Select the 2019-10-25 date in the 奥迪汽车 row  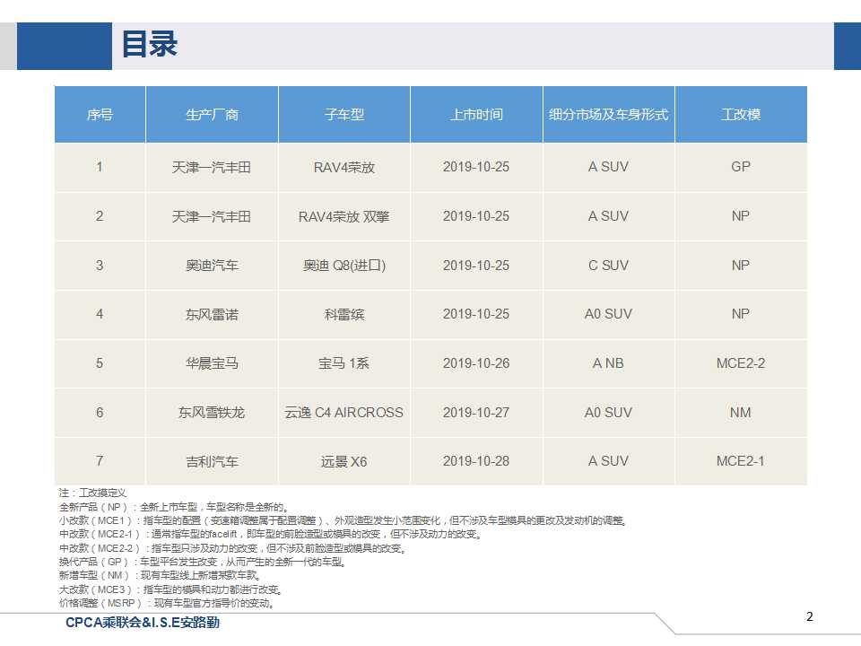click(x=476, y=266)
